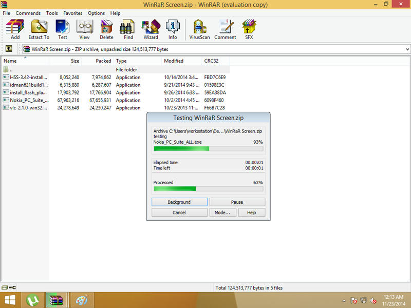Click size value 67,963,216
Image resolution: width=411 pixels, height=308 pixels.
pyautogui.click(x=68, y=100)
